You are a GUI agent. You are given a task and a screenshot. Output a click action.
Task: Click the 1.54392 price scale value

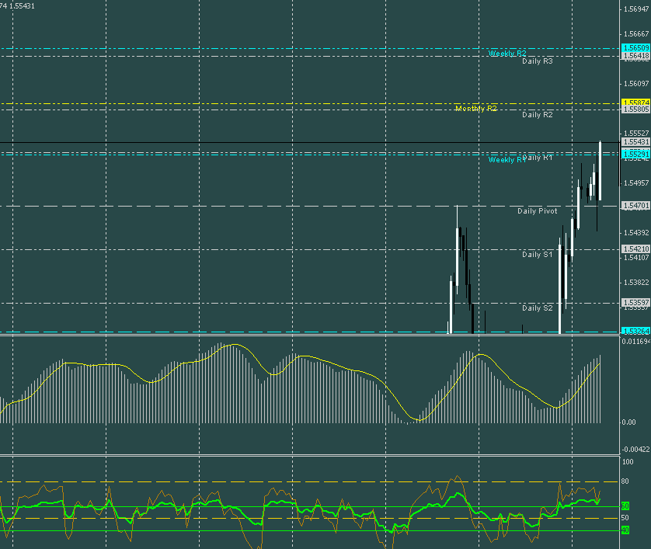pyautogui.click(x=636, y=233)
